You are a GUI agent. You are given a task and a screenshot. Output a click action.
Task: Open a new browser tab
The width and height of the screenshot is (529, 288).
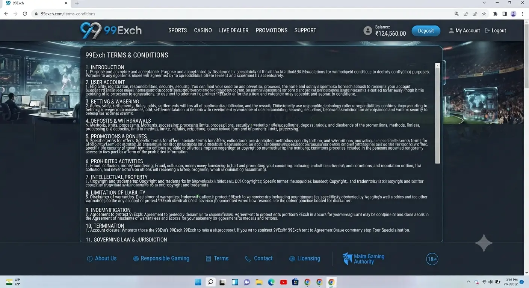coord(77,3)
